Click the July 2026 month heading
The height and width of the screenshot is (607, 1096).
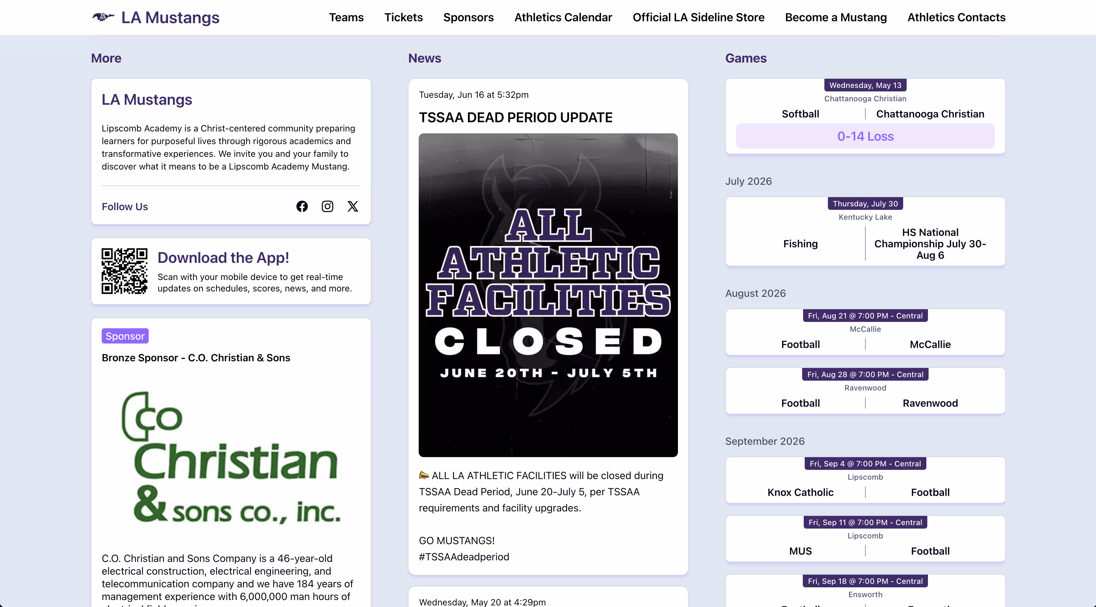[748, 181]
